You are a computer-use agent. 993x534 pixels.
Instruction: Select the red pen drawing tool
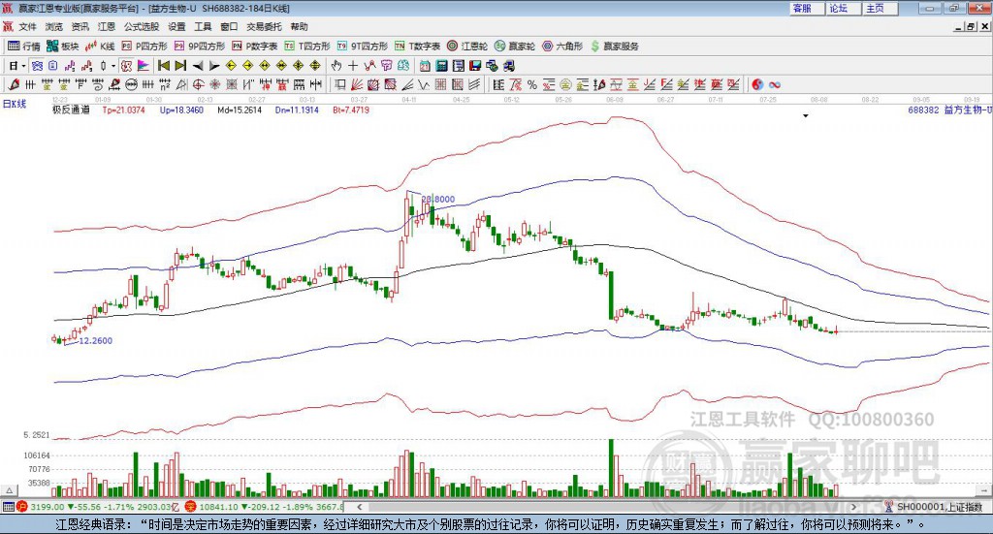pyautogui.click(x=14, y=84)
